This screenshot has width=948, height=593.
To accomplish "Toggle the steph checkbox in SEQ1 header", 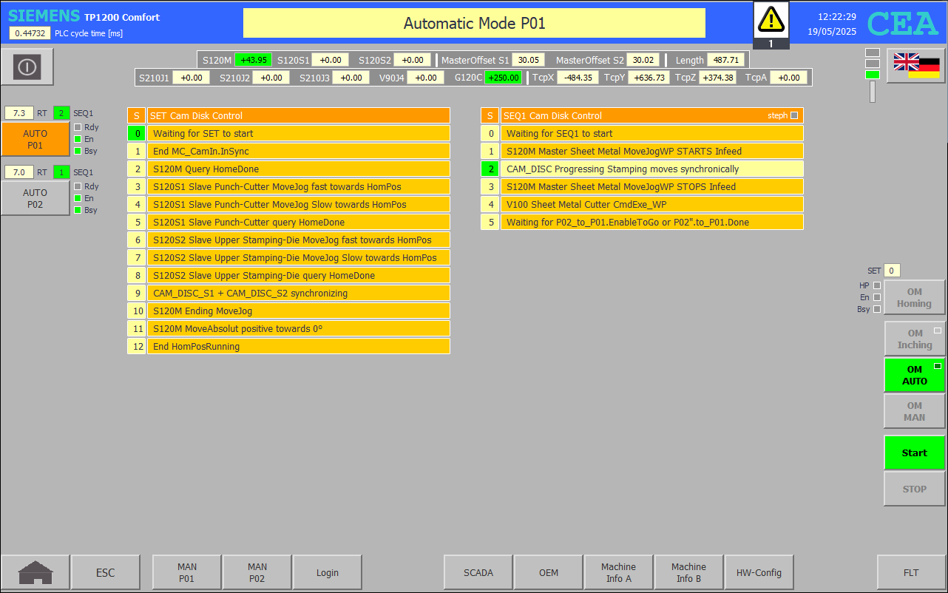I will [x=794, y=115].
